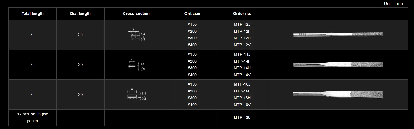Click the 12 pcs. set in pvc pouch cell
The width and height of the screenshot is (414, 129).
tap(33, 117)
